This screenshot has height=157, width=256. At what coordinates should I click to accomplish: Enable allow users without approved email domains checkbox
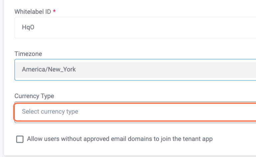tap(20, 139)
